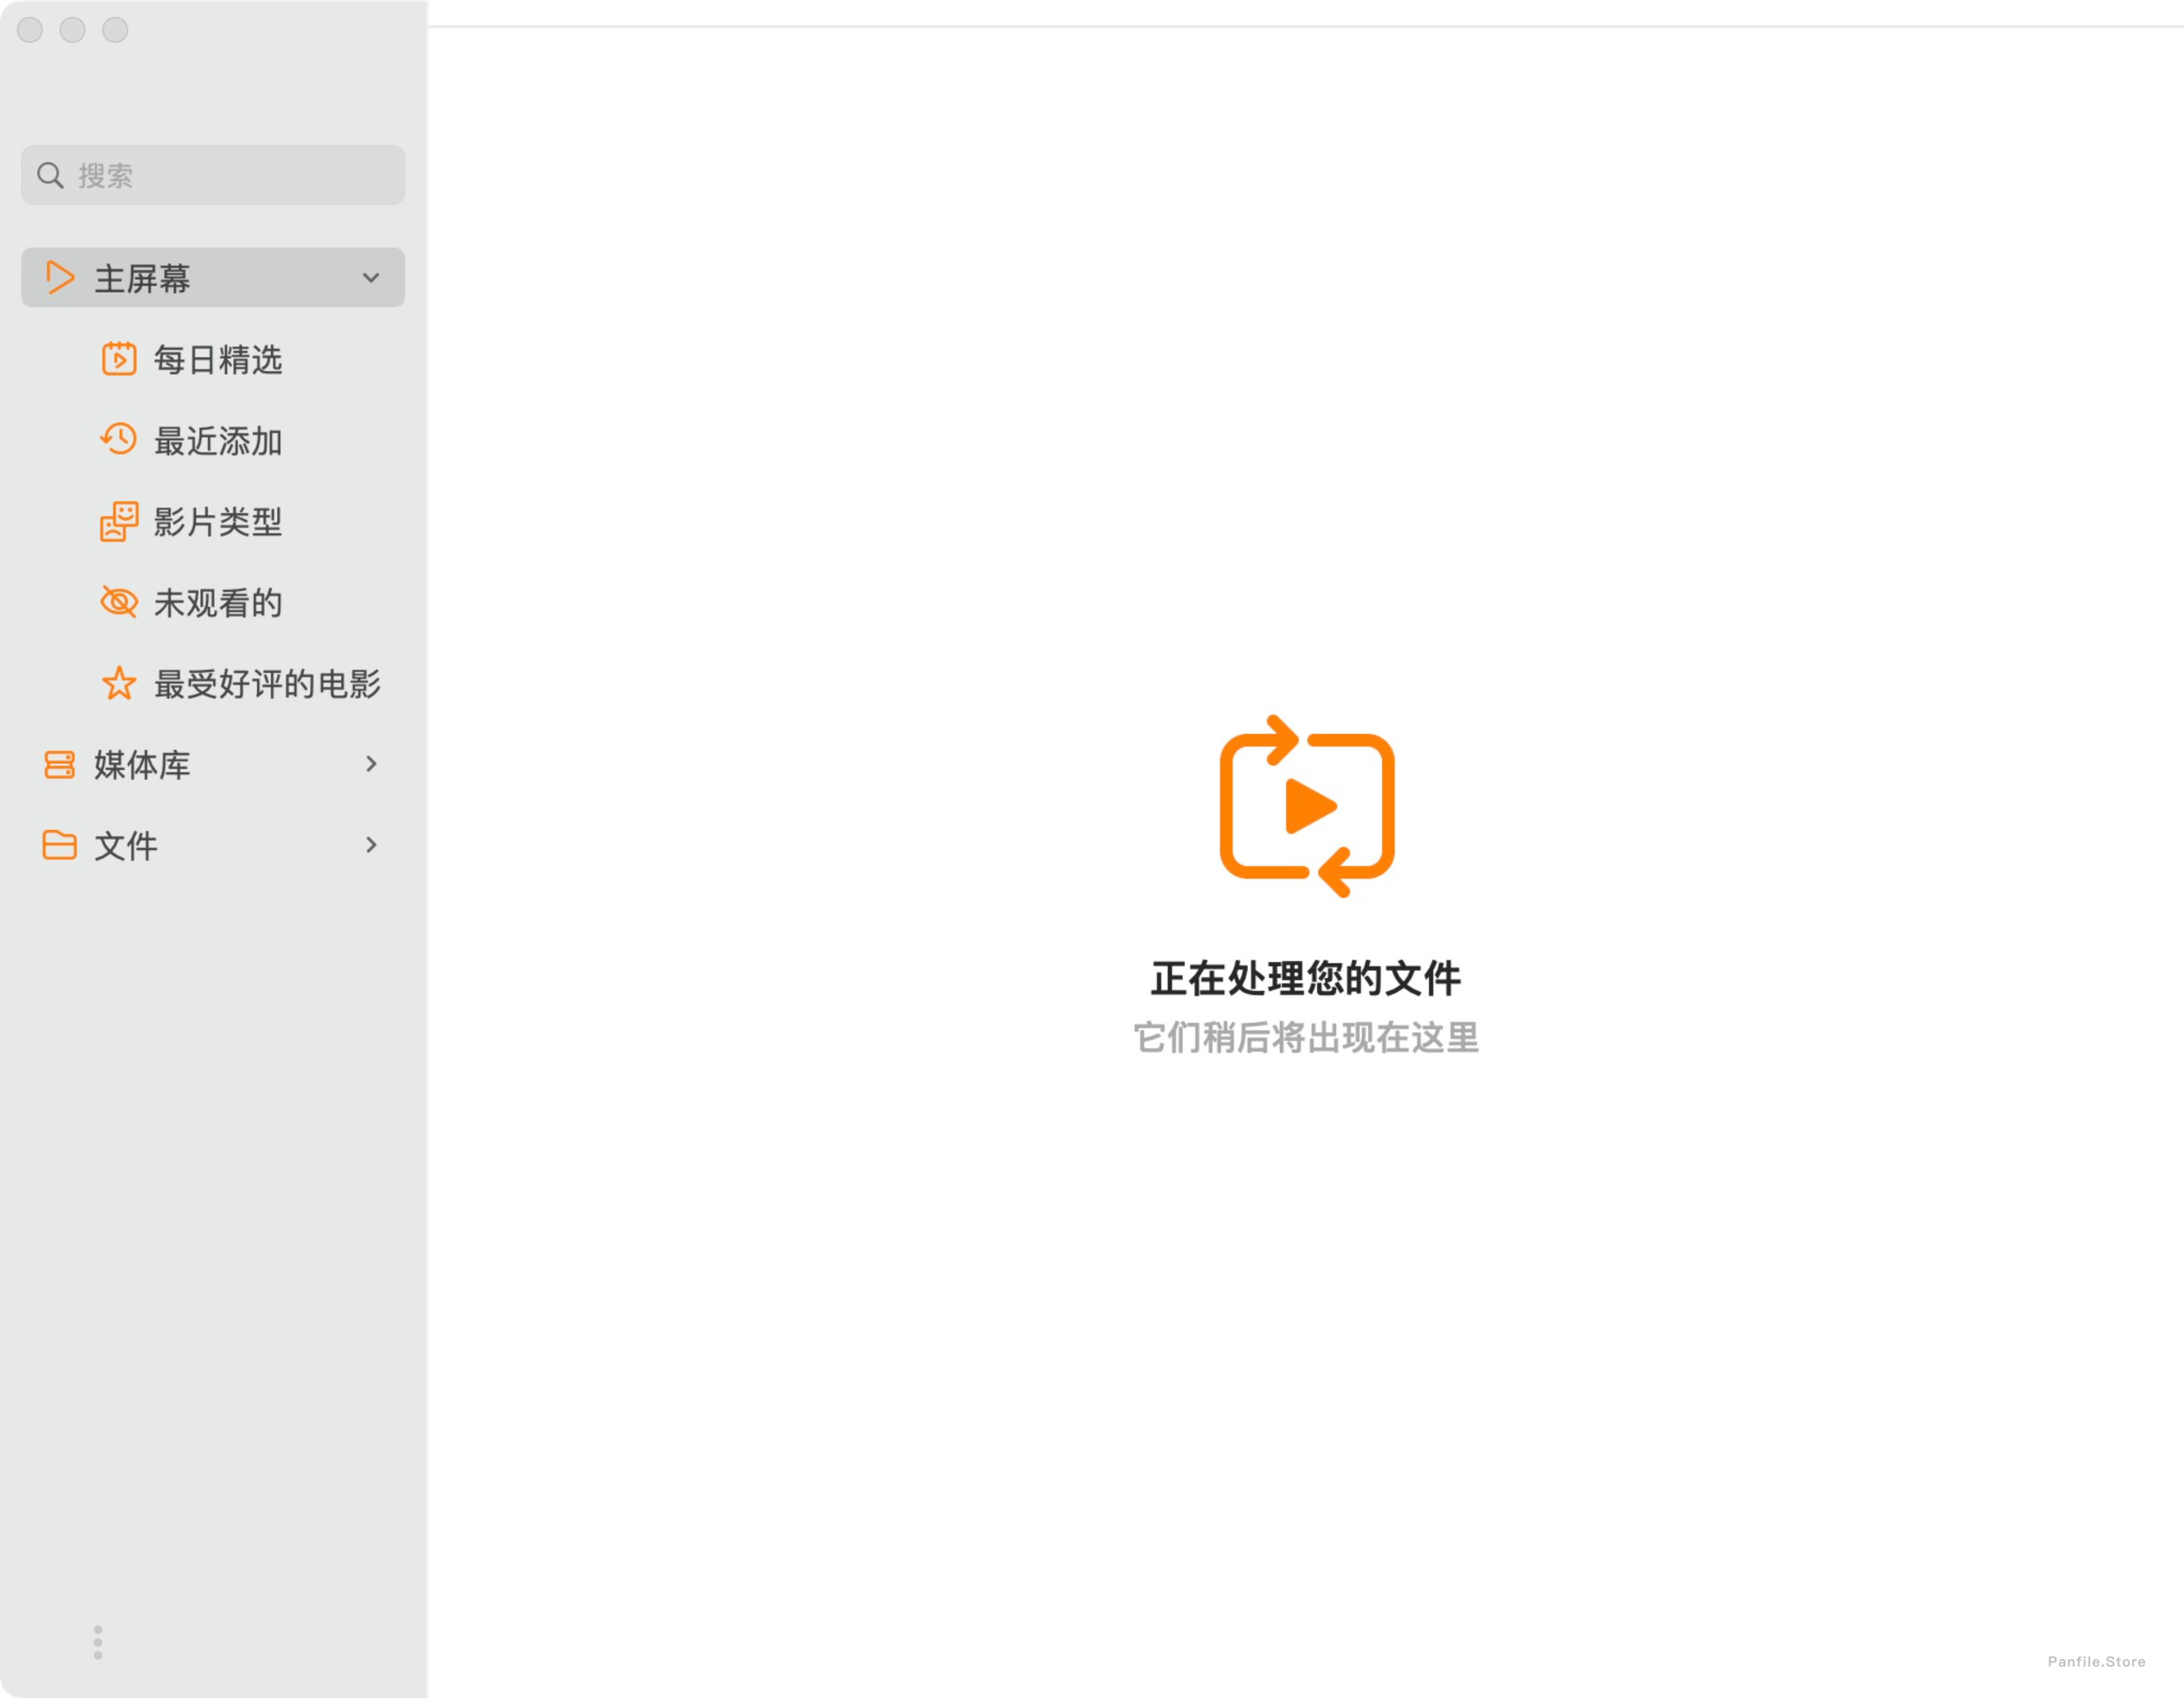Screen dimensions: 2184x1698
Task: Click the orange processing sync icon
Action: [1307, 806]
